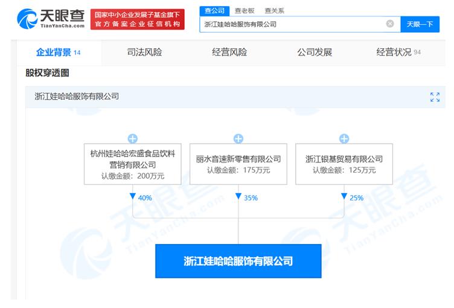Open the 司法风险 tab
Image resolution: width=454 pixels, height=308 pixels.
(144, 53)
